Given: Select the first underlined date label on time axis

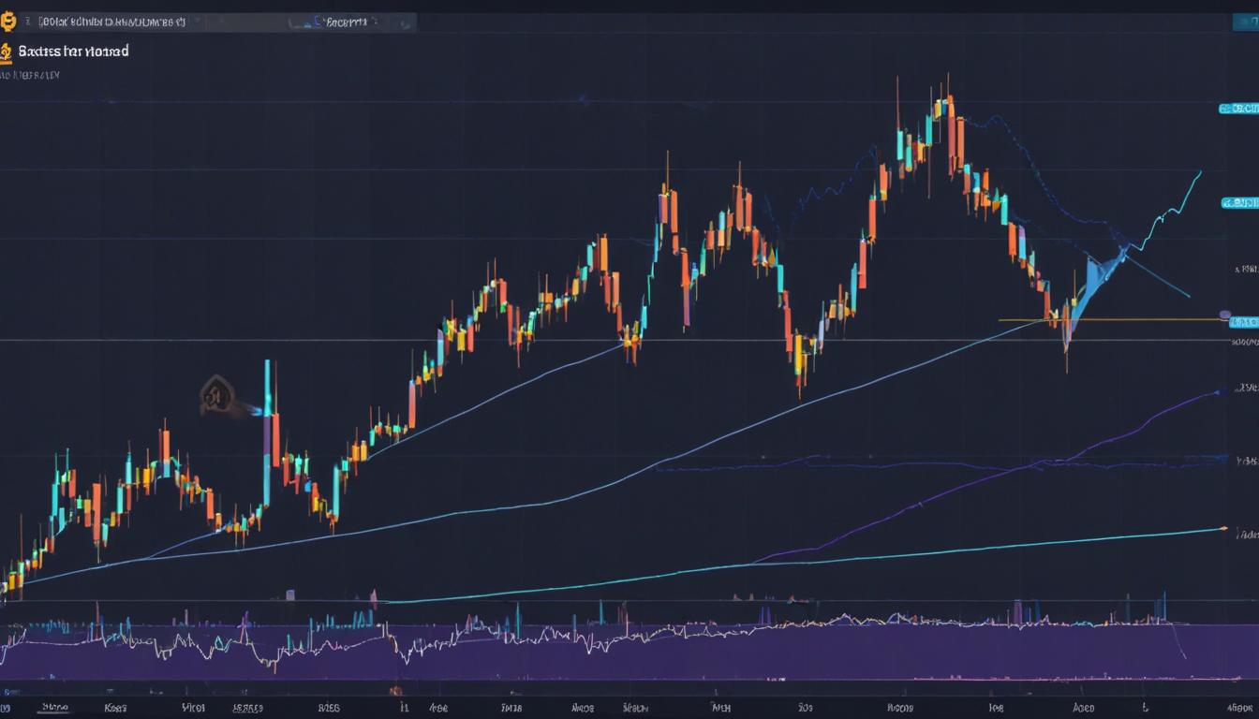Looking at the screenshot, I should [54, 709].
